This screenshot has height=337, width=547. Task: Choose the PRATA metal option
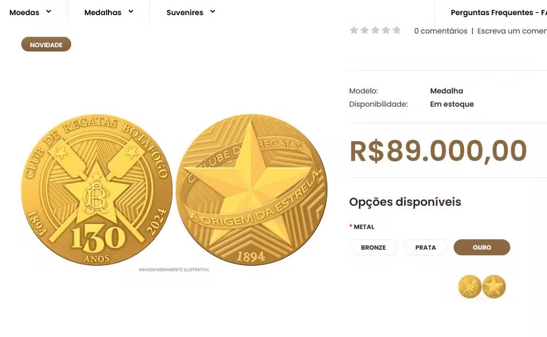425,247
